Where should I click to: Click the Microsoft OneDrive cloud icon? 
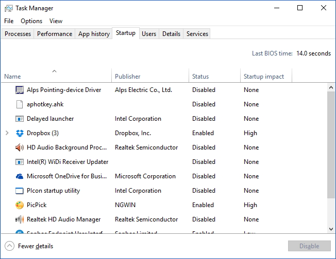click(x=20, y=176)
